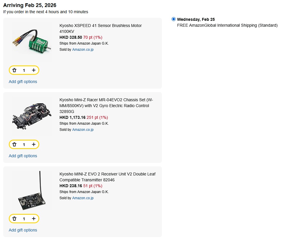Add one more MR-04EVO2 Chassis Set
281x240 pixels.
[x=34, y=145]
